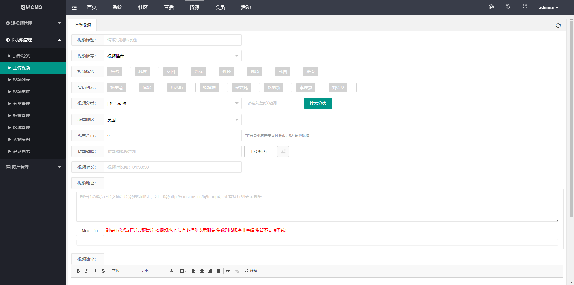The image size is (574, 285).
Task: Click the page vertical scrollbar
Action: click(x=571, y=119)
